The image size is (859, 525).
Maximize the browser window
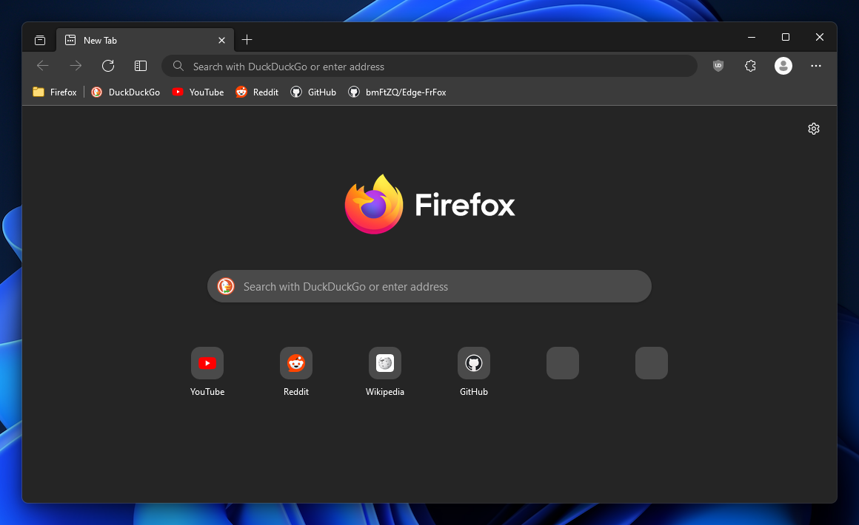coord(786,37)
